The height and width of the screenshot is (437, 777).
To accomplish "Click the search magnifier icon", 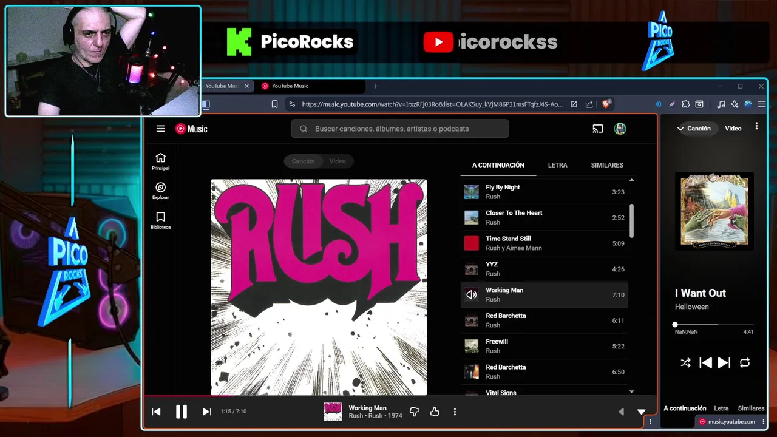I will tap(303, 129).
